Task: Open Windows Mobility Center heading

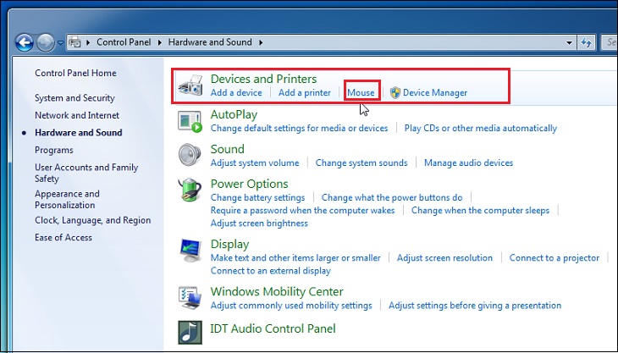Action: pos(277,291)
